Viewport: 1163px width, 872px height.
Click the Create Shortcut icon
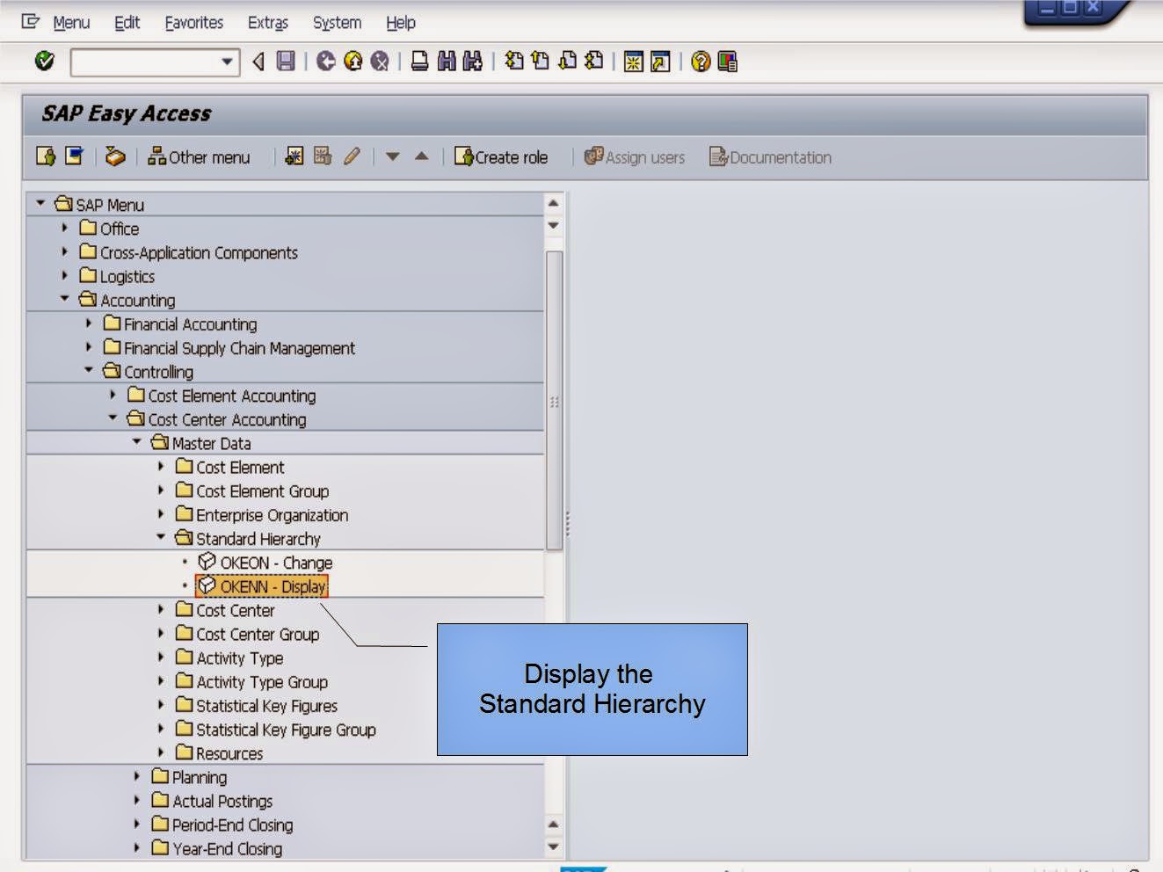660,62
